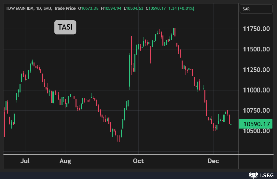Click the 11750.00 price axis label
This screenshot has height=179, width=277.
point(256,29)
